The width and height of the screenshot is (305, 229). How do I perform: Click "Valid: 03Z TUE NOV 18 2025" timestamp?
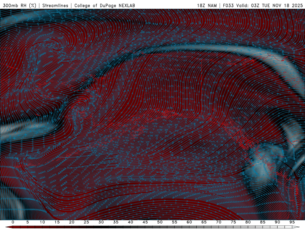[270, 5]
